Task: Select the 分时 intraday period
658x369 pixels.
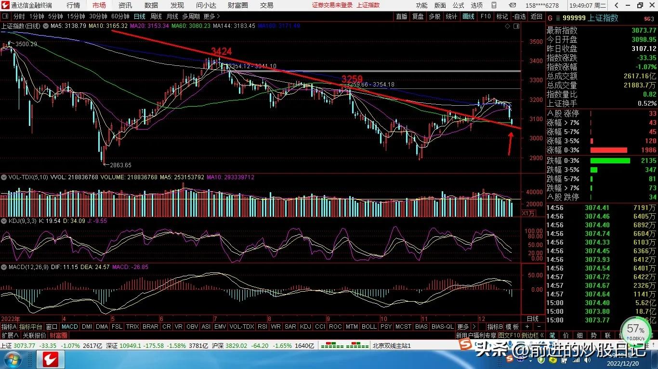Action: point(19,16)
